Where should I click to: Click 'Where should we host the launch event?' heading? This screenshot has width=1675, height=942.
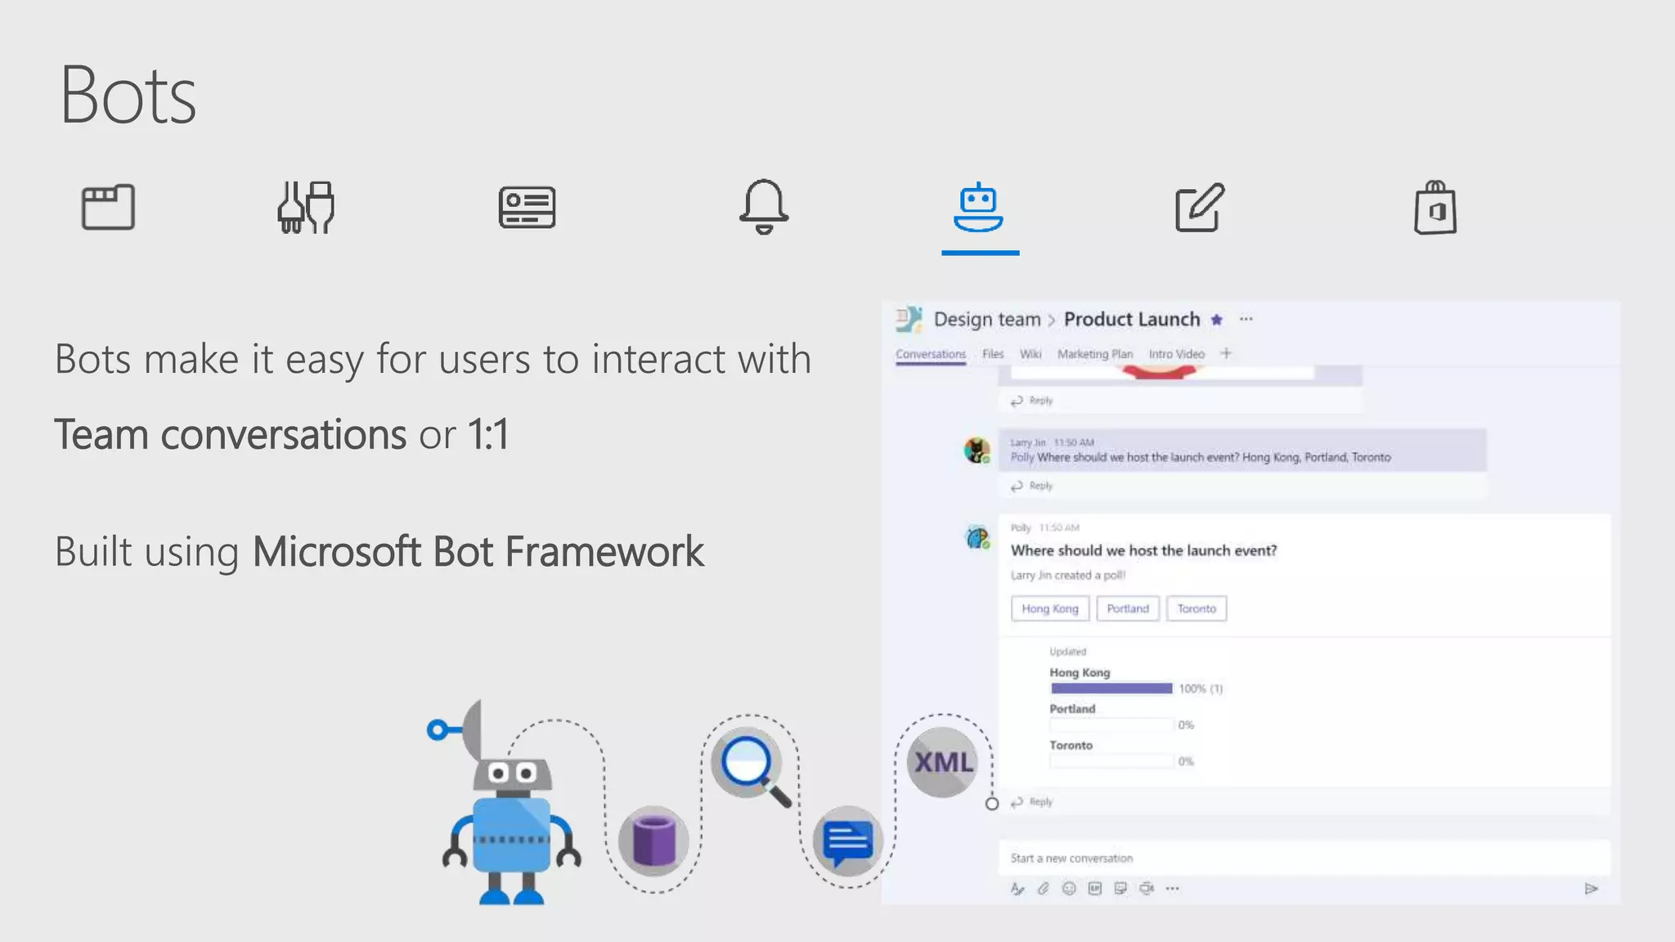click(1143, 550)
